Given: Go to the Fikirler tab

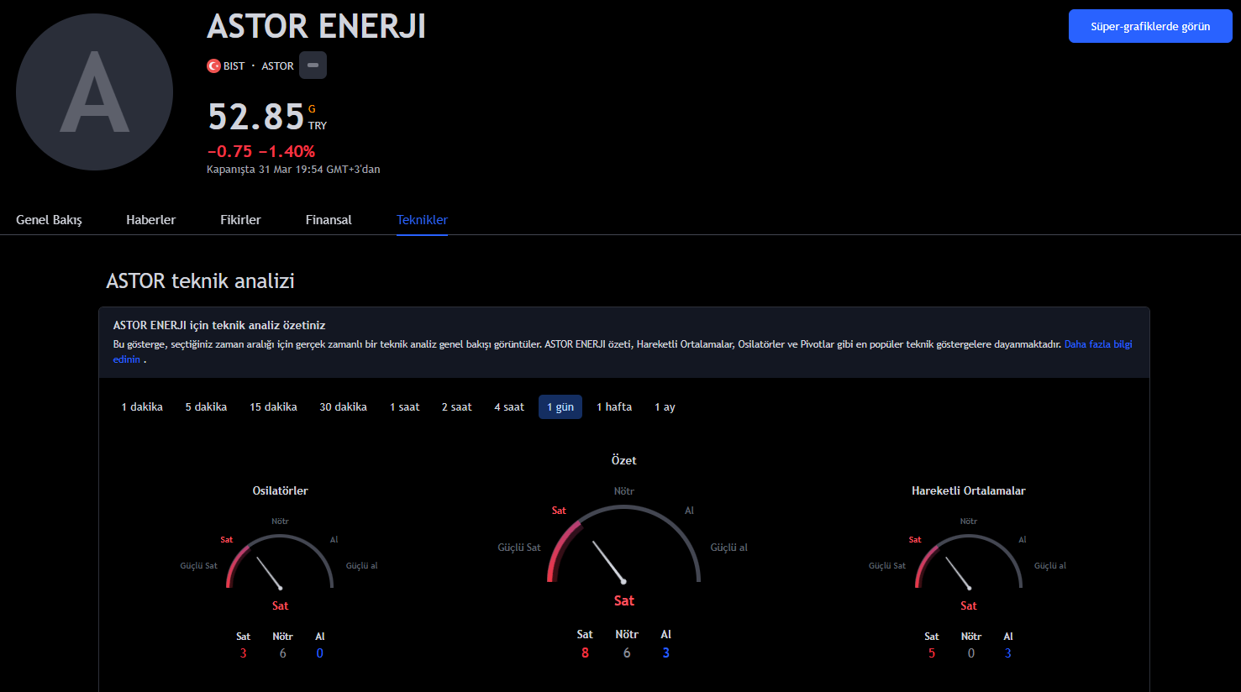Looking at the screenshot, I should click(x=240, y=220).
